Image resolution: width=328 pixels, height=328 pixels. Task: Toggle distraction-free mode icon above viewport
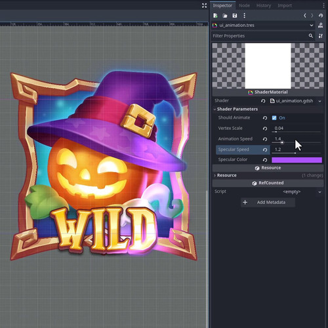(x=204, y=6)
